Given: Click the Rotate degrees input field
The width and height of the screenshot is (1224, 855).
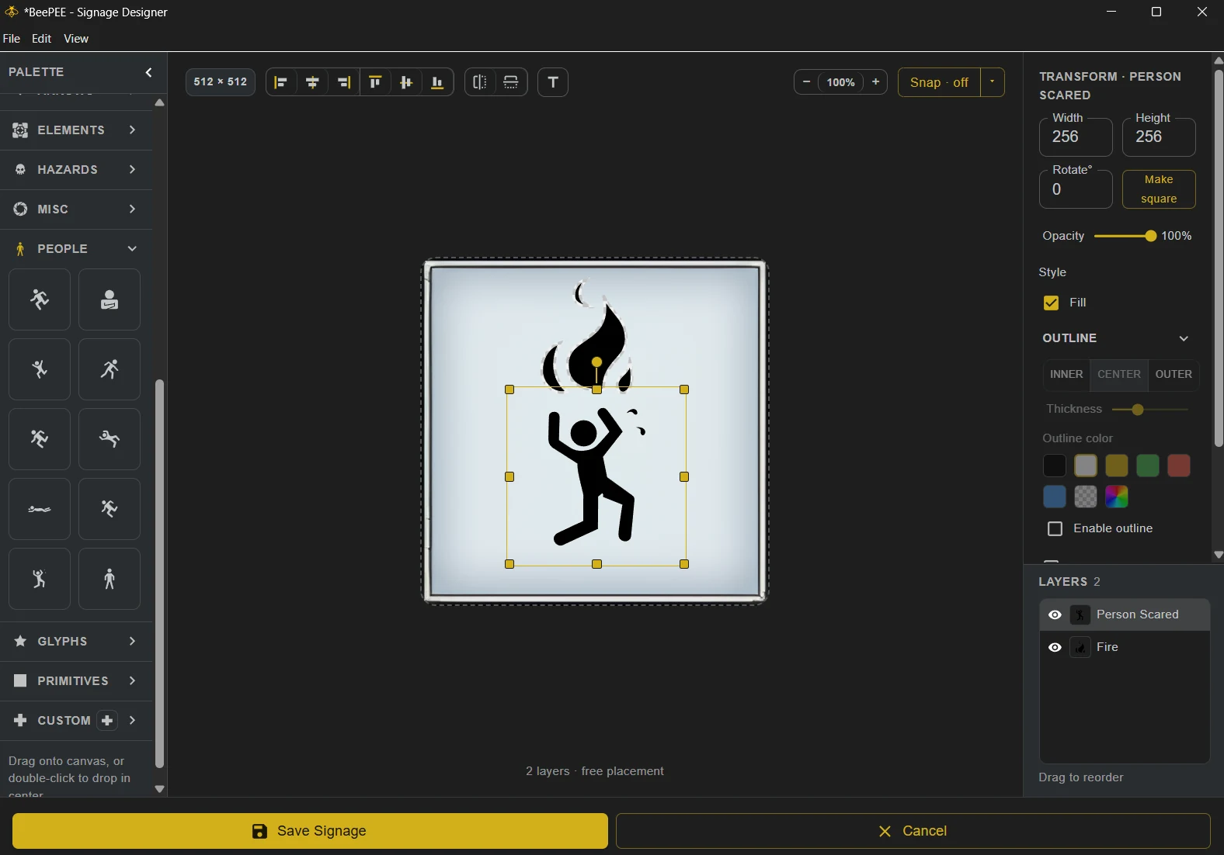Looking at the screenshot, I should 1076,189.
